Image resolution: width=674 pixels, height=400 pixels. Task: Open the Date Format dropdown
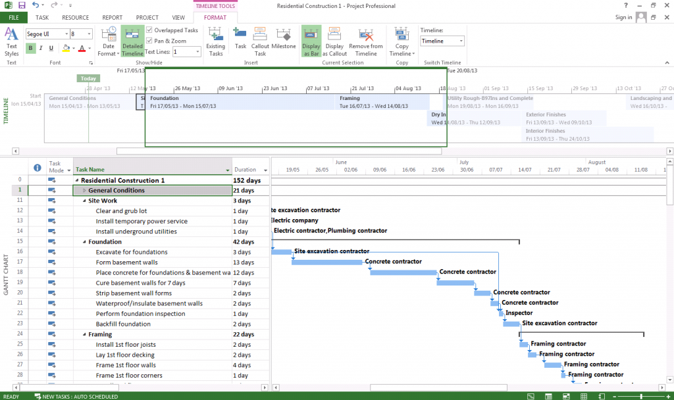(109, 41)
